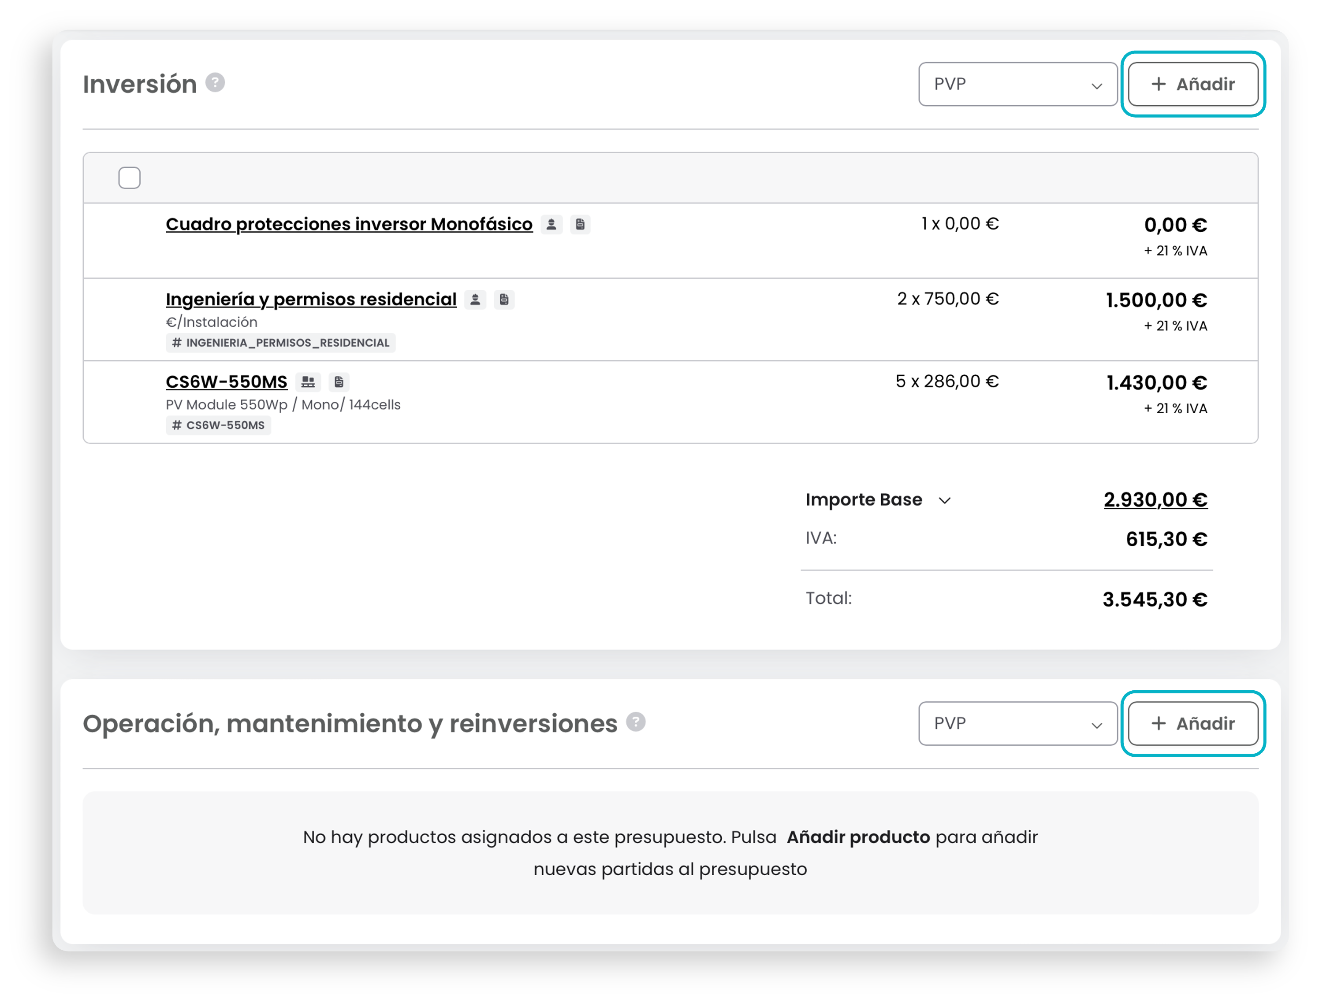Click document icon on Ingeniería y permisos row
This screenshot has width=1319, height=1003.
pyautogui.click(x=504, y=300)
